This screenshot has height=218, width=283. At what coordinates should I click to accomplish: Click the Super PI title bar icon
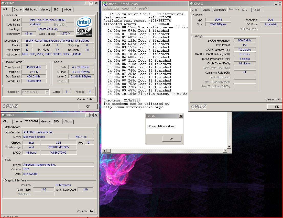coord(105,4)
